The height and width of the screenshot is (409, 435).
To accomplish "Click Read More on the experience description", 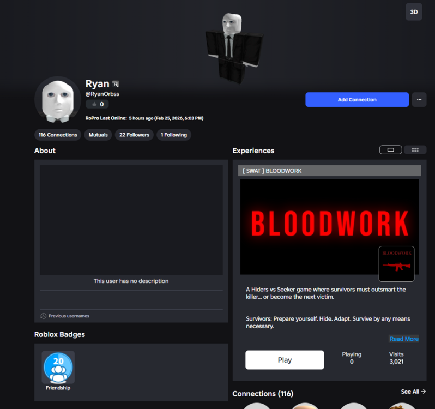I will [404, 339].
